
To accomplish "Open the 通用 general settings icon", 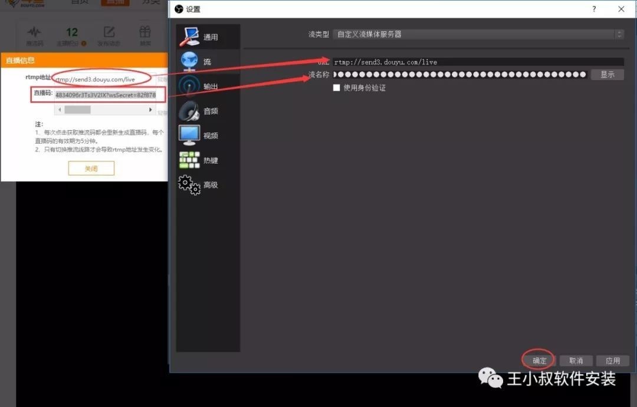I will coord(189,37).
